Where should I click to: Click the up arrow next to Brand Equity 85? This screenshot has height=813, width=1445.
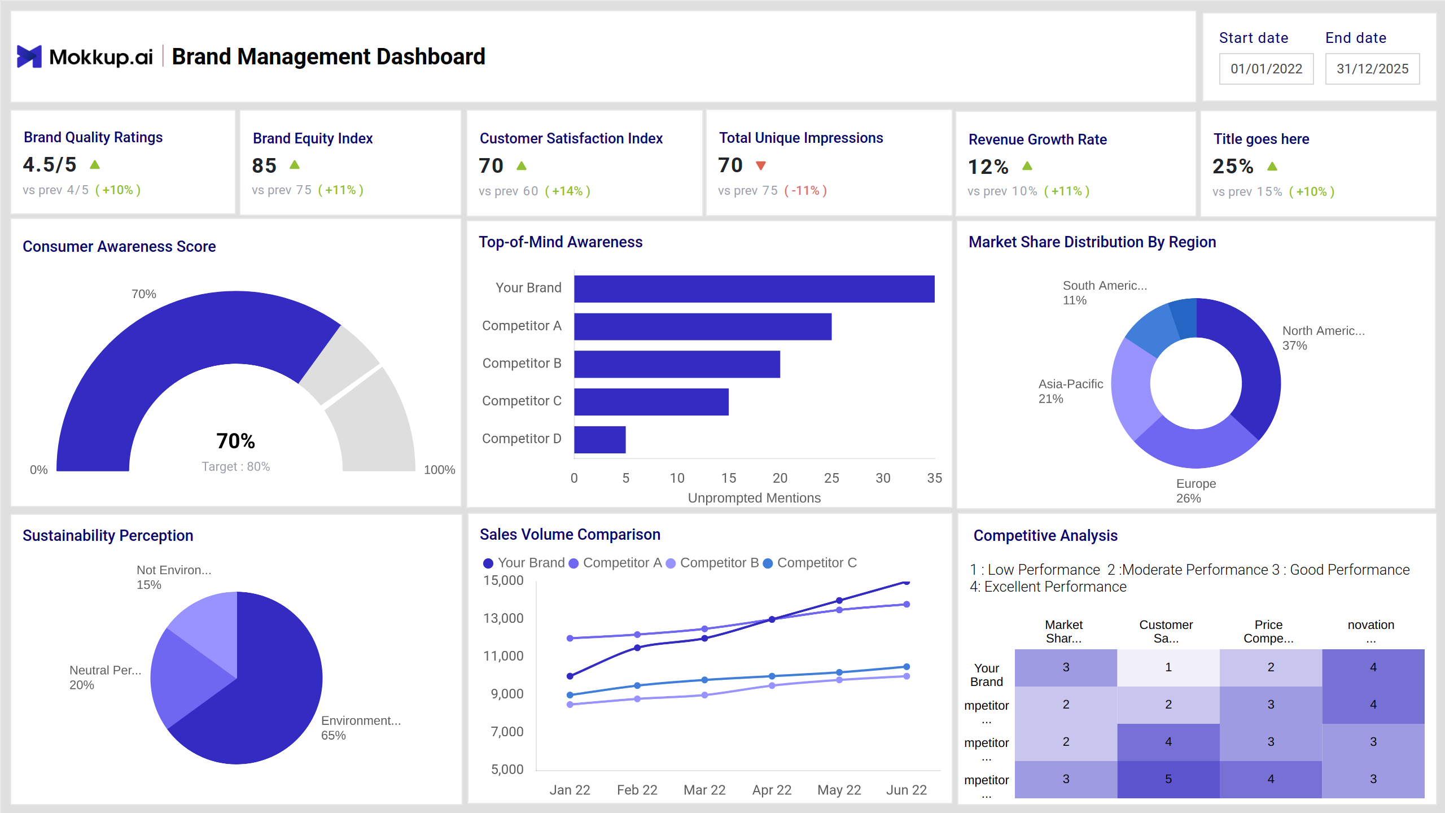295,165
